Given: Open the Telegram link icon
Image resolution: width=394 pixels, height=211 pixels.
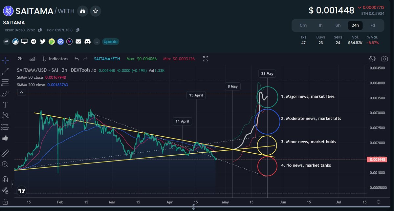Looking at the screenshot, I should click(x=33, y=42).
